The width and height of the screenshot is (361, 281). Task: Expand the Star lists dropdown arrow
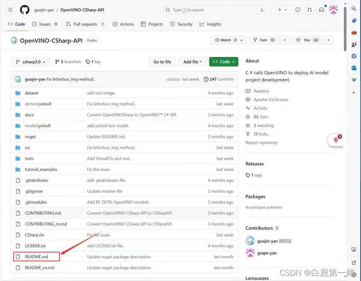[x=328, y=40]
